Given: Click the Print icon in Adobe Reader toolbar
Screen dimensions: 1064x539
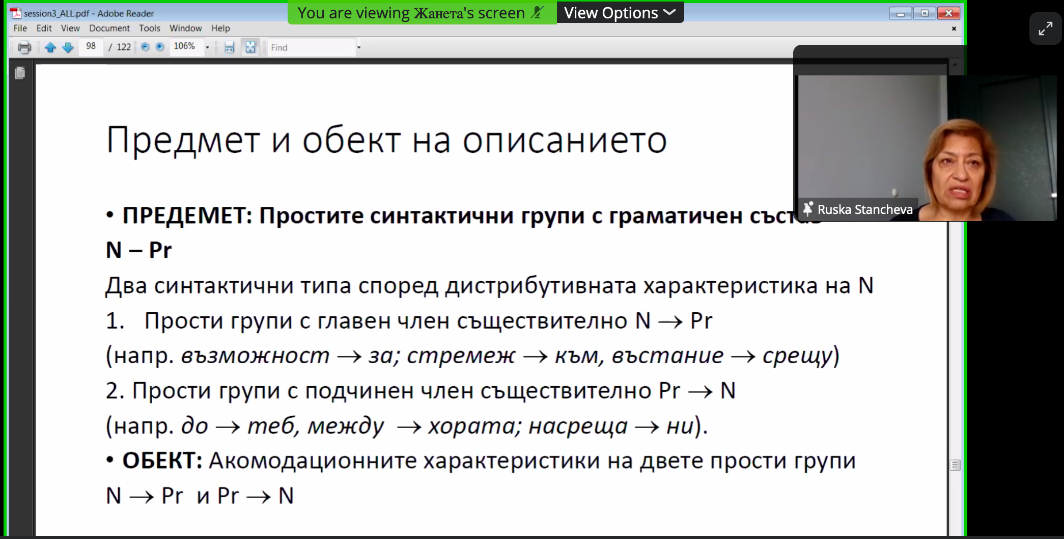Looking at the screenshot, I should pyautogui.click(x=24, y=47).
